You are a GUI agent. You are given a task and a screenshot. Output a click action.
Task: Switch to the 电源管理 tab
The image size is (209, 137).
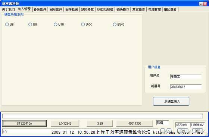point(155,9)
